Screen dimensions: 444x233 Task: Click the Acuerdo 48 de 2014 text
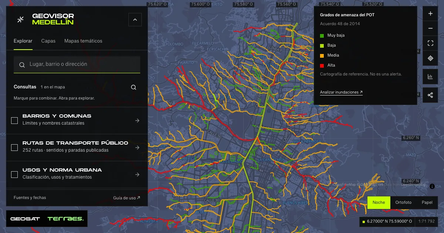340,24
